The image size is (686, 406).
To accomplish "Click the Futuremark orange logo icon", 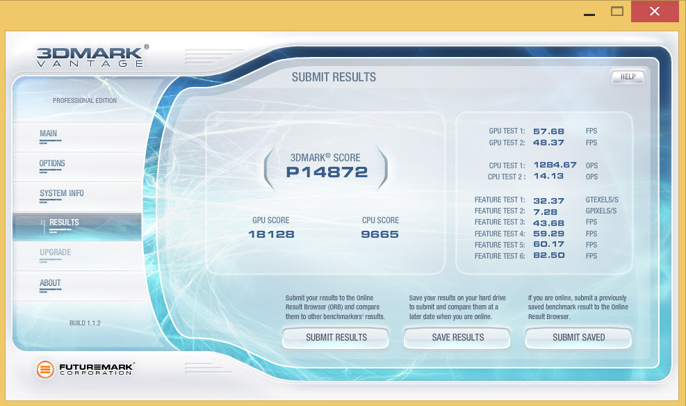I will point(45,370).
